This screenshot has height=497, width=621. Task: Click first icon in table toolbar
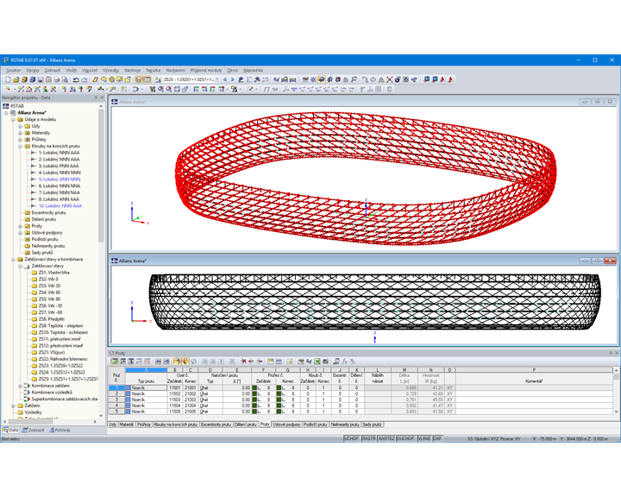click(115, 362)
